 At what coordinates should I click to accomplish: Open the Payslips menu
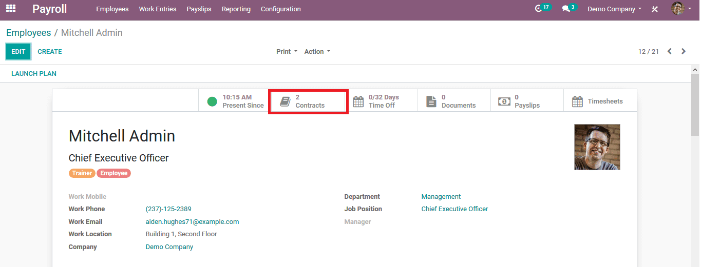199,9
